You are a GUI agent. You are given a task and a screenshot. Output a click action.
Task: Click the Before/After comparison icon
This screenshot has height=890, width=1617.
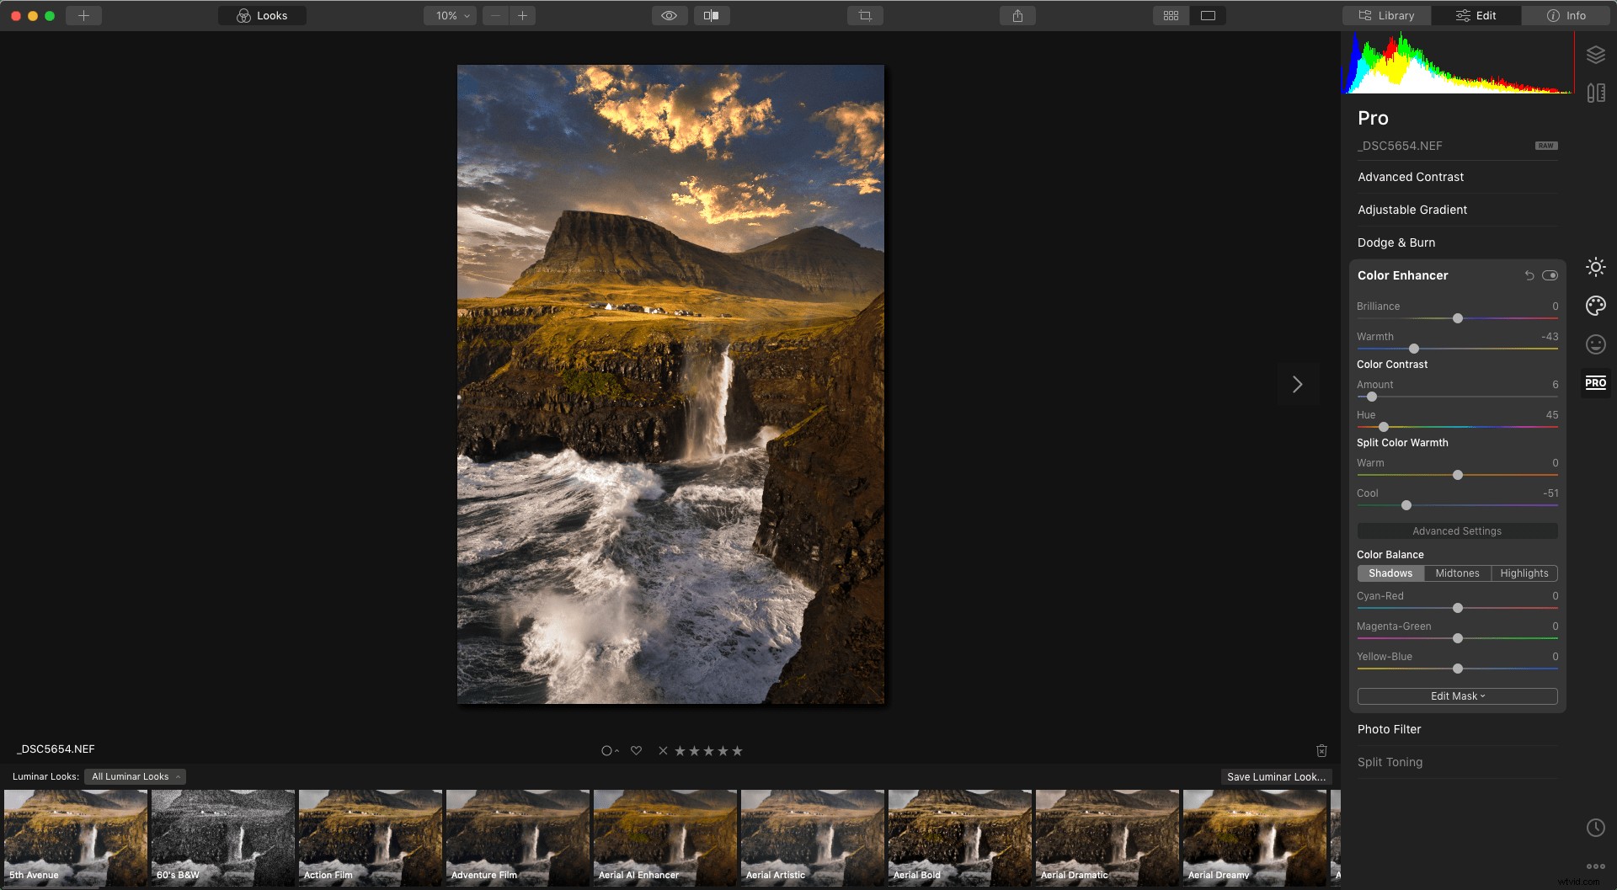tap(712, 15)
